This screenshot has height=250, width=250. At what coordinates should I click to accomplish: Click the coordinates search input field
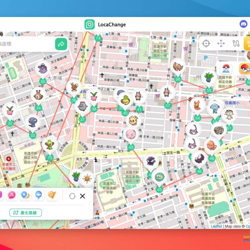27,44
